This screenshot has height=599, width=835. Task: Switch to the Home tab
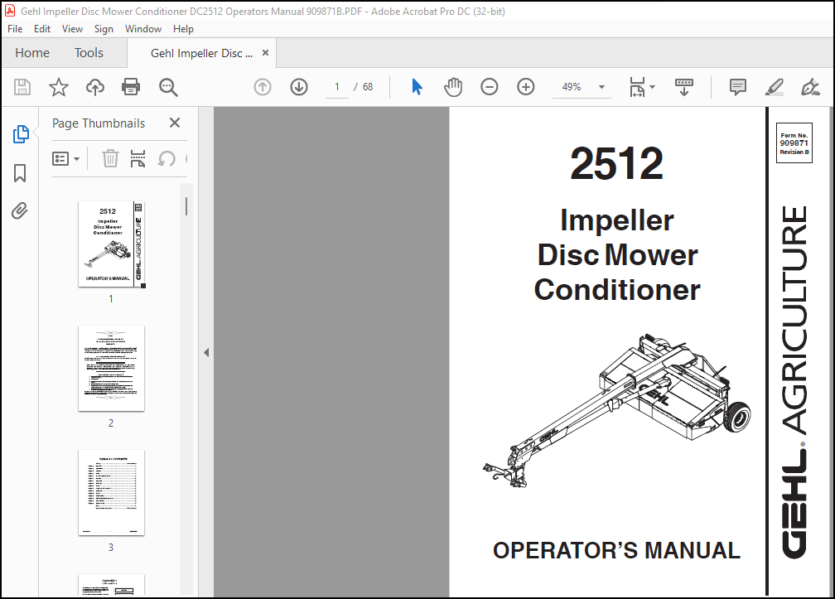pos(32,53)
